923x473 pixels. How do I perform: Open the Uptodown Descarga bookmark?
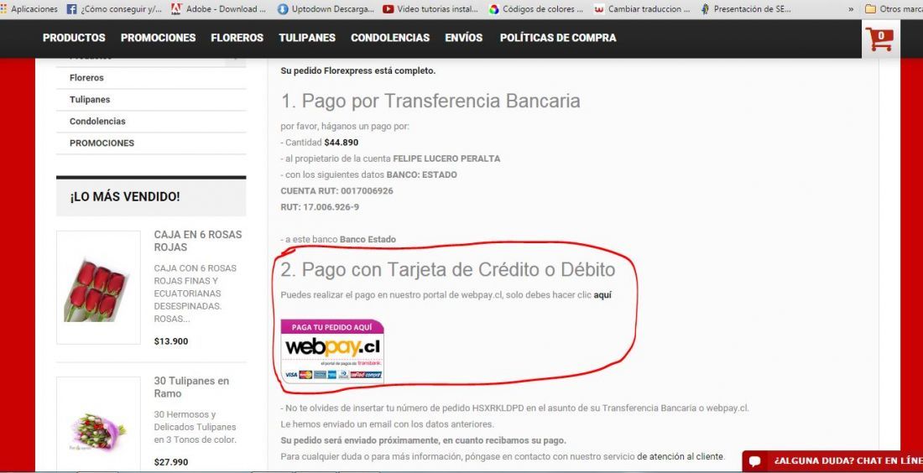click(x=326, y=9)
